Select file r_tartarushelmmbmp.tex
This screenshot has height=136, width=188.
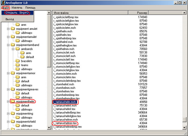tap(67, 127)
